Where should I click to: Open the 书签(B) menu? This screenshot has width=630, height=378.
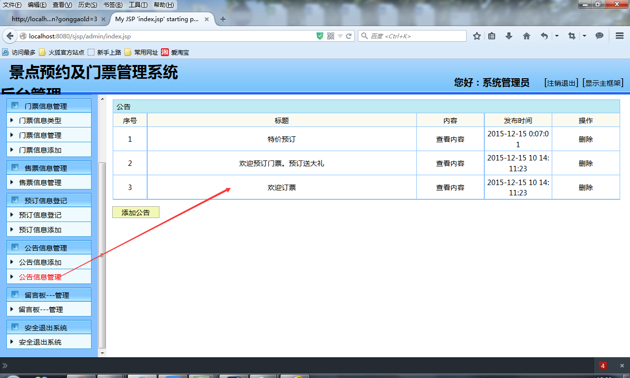(113, 5)
